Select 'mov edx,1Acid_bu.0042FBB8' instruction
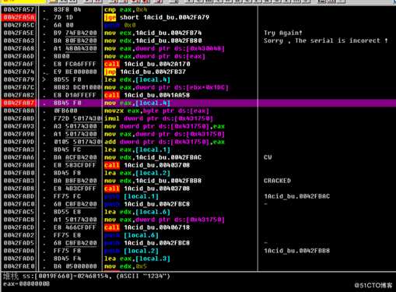The image size is (396, 292). (x=153, y=181)
